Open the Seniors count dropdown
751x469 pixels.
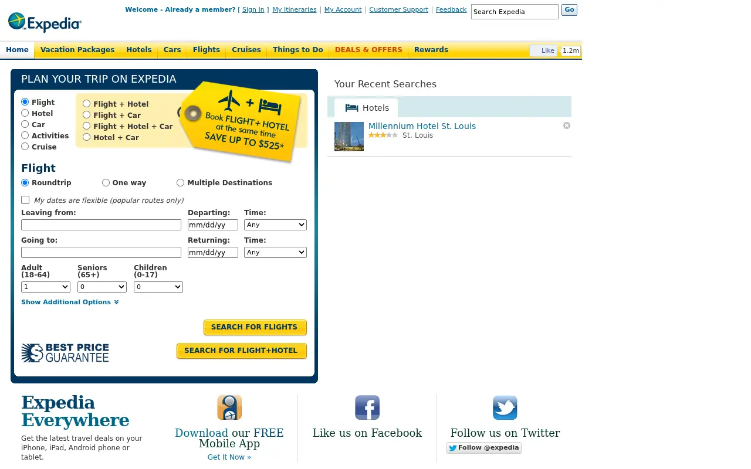[x=102, y=287]
